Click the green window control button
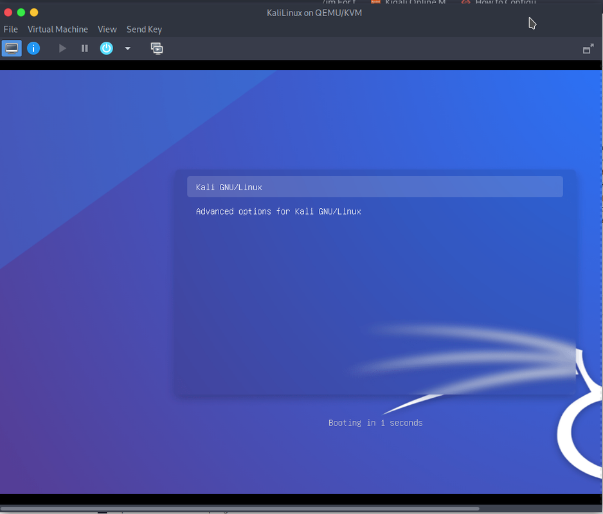Image resolution: width=603 pixels, height=514 pixels. (21, 12)
